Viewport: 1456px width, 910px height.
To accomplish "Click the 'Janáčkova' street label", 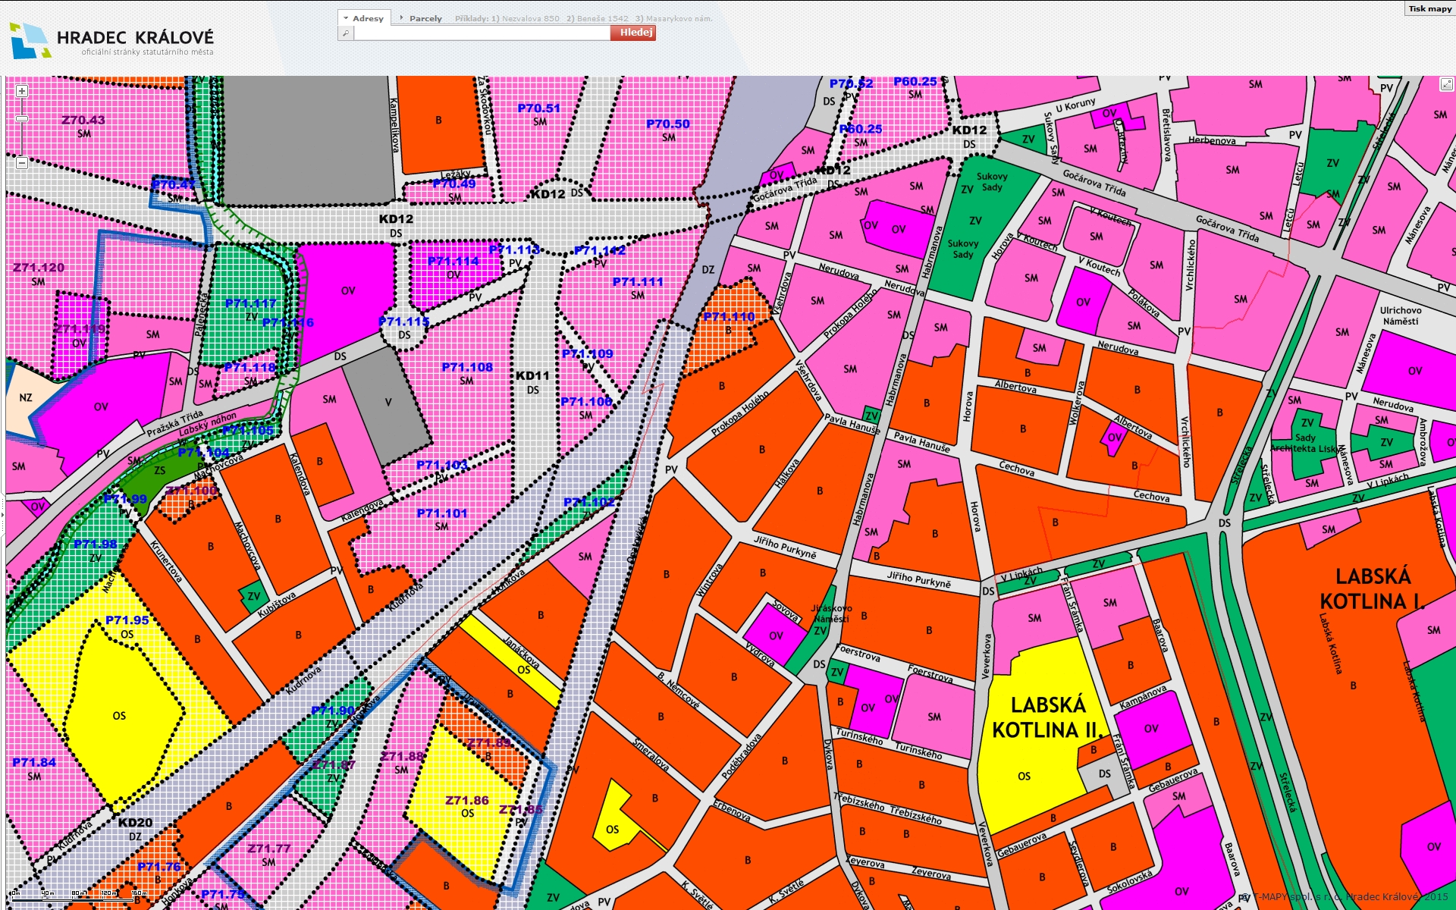I will [x=522, y=654].
